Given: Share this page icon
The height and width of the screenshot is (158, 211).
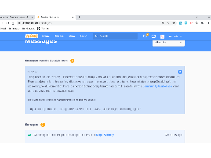Looking at the screenshot, I should (168, 23).
